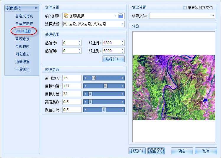Click the 窗口边长 slider thumb
The image size is (221, 158).
(94, 78)
